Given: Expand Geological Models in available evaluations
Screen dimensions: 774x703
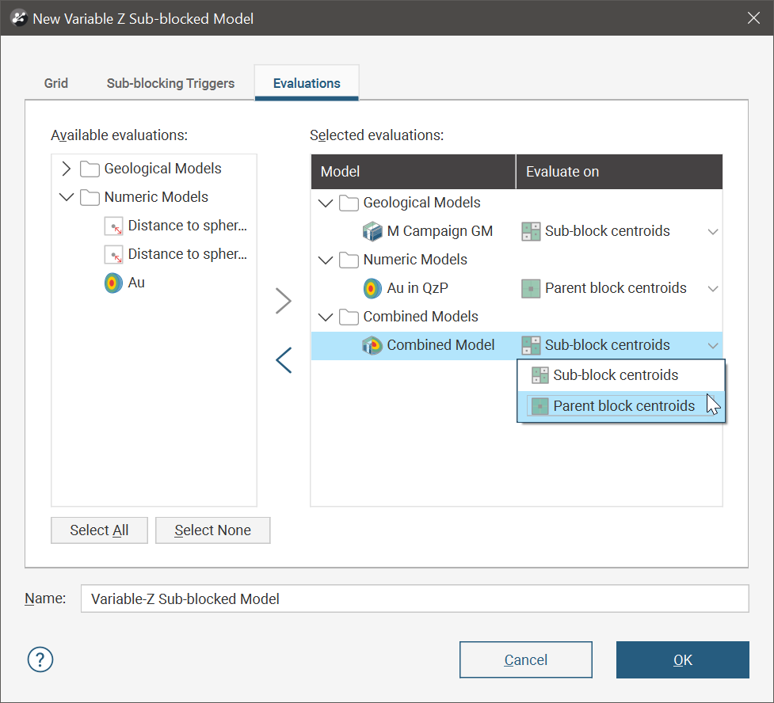Looking at the screenshot, I should (x=67, y=169).
